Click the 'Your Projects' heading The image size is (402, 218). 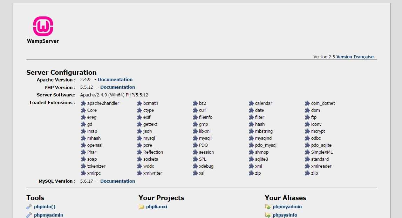pyautogui.click(x=161, y=198)
